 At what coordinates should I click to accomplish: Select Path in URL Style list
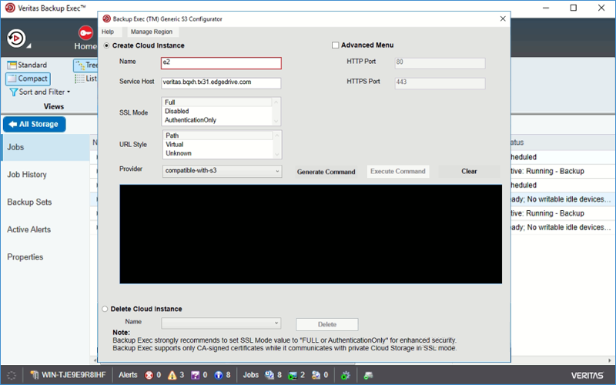[x=218, y=136]
